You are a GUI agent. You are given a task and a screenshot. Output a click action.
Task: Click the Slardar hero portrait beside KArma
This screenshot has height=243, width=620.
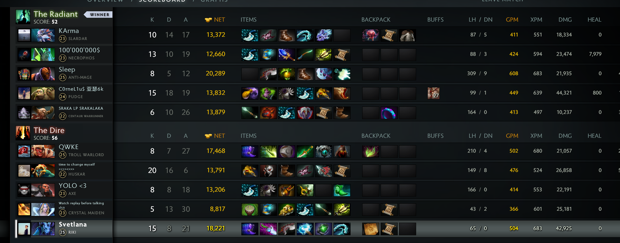pos(43,35)
